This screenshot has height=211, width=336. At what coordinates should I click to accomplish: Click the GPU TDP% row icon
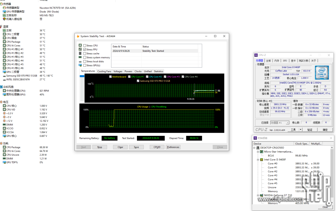pyautogui.click(x=4, y=162)
